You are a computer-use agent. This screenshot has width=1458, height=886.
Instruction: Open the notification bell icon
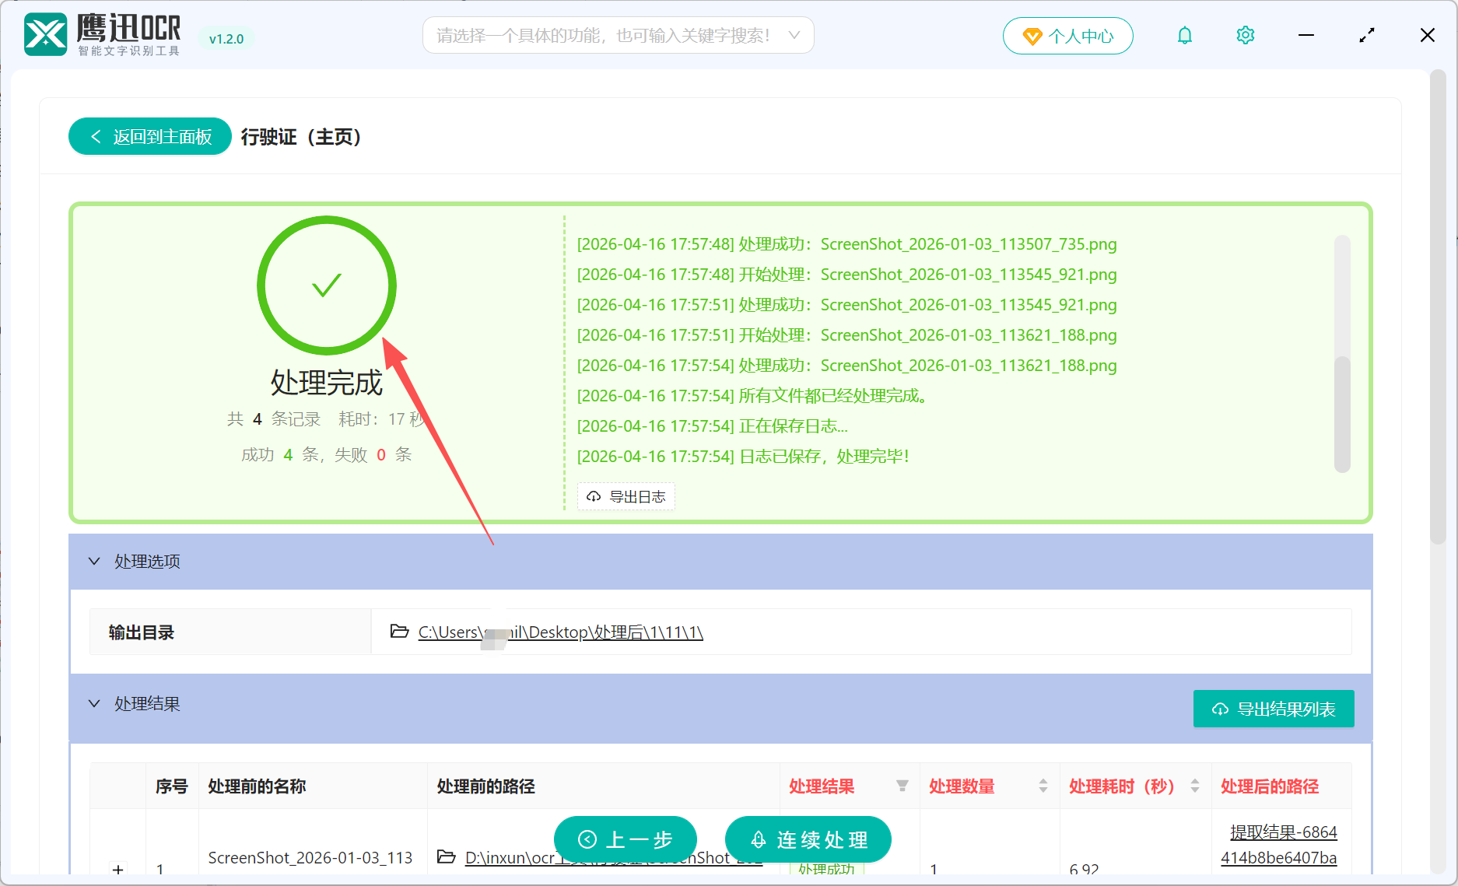(x=1184, y=36)
